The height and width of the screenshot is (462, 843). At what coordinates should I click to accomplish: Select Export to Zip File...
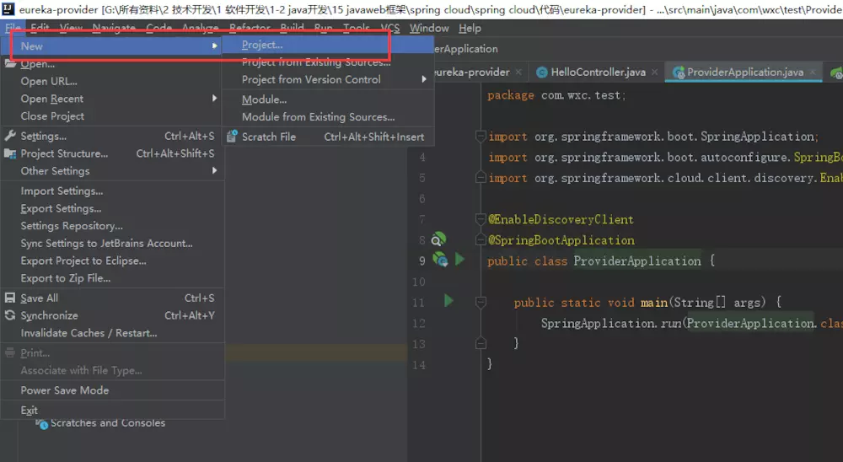pyautogui.click(x=112, y=278)
